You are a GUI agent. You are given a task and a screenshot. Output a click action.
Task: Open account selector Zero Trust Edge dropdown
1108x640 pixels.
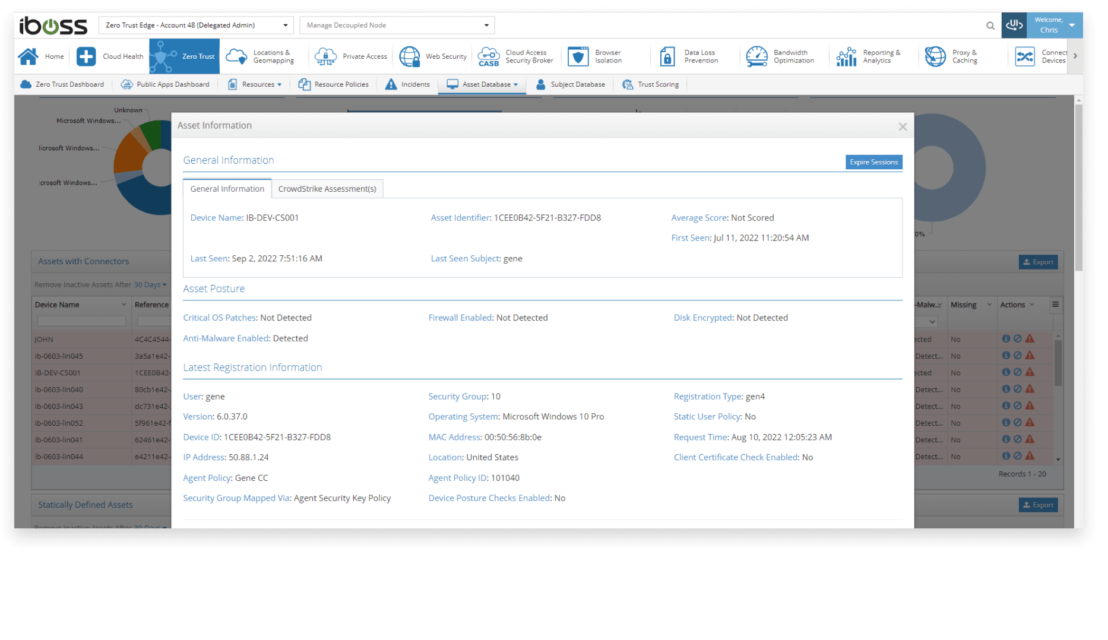[196, 25]
